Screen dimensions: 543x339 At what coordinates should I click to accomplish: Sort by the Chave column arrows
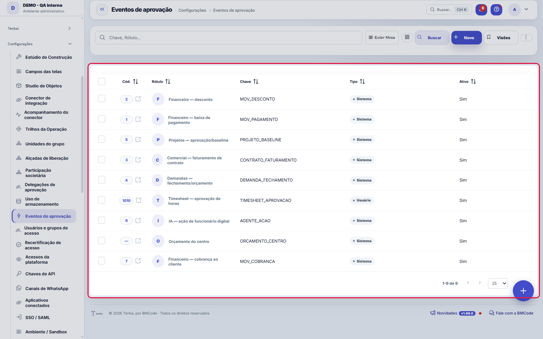coord(256,81)
